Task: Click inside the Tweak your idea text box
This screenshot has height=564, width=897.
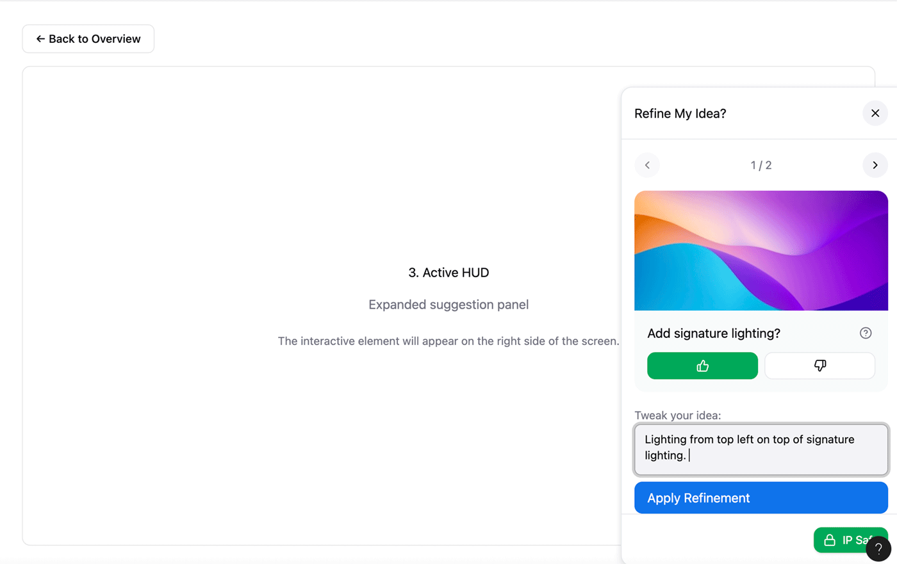Action: tap(761, 449)
